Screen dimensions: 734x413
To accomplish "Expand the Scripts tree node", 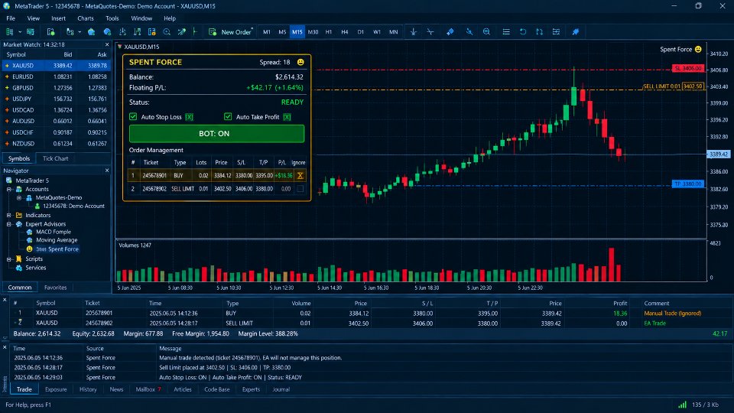I will pos(9,259).
